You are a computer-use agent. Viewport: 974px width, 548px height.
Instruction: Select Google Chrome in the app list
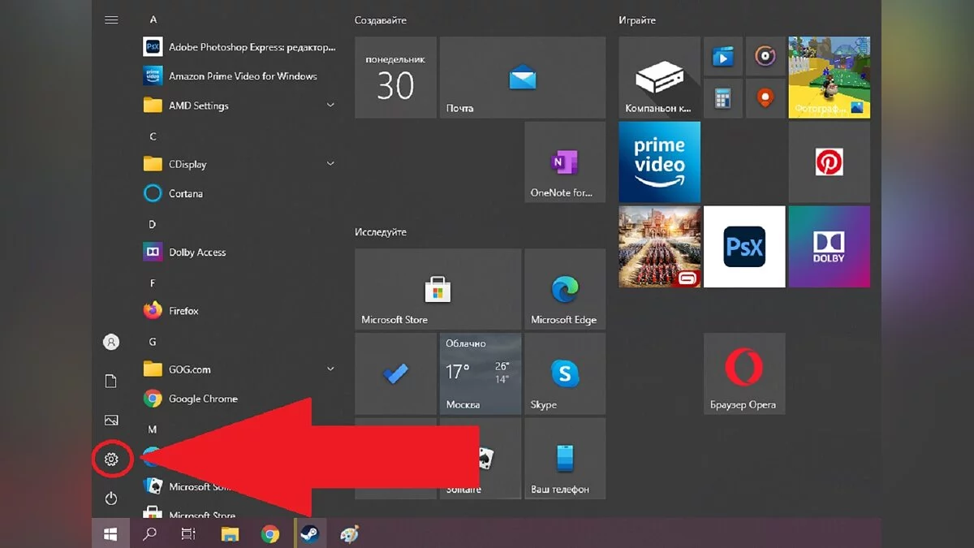(x=202, y=399)
